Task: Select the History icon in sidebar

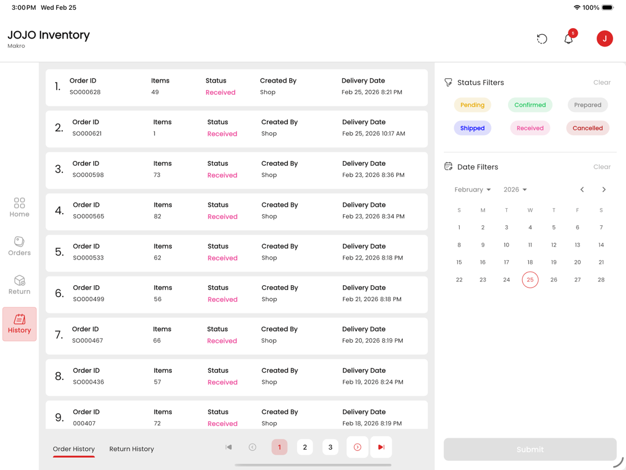Action: [19, 324]
